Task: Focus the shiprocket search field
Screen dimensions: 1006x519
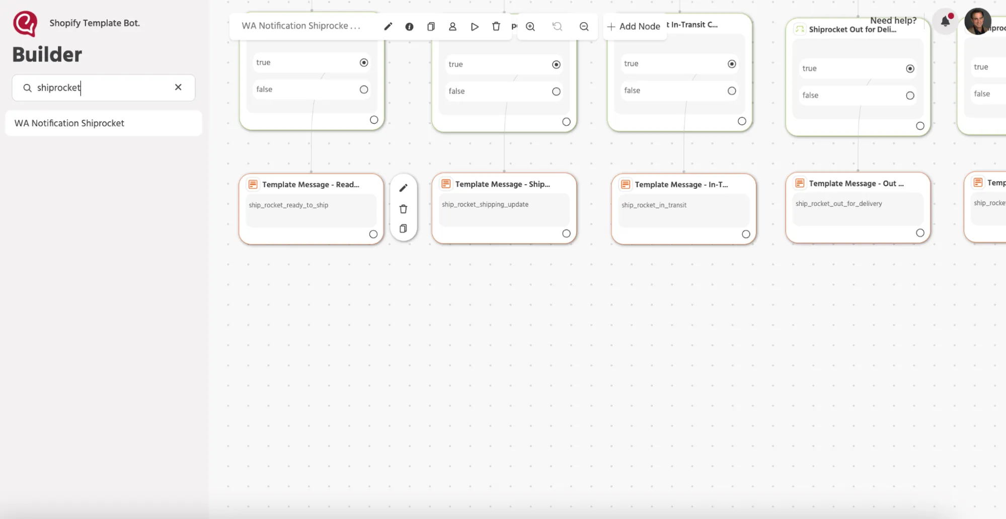Action: click(104, 88)
